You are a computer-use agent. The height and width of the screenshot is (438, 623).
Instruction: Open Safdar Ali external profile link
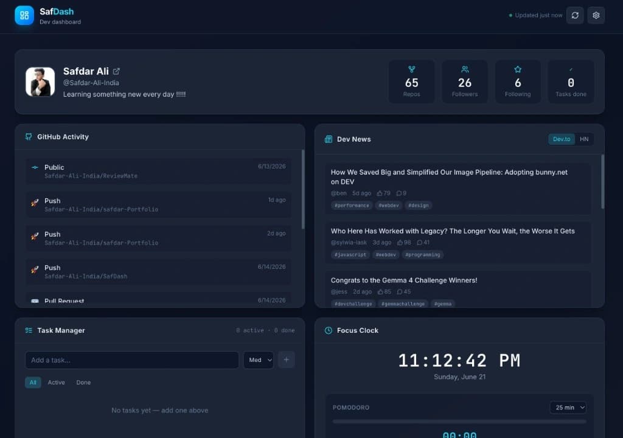click(116, 71)
